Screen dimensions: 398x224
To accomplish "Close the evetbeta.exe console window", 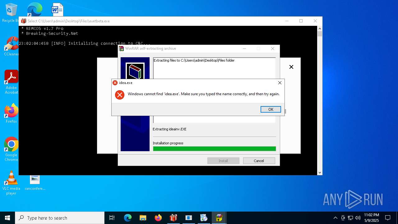I will tap(315, 21).
